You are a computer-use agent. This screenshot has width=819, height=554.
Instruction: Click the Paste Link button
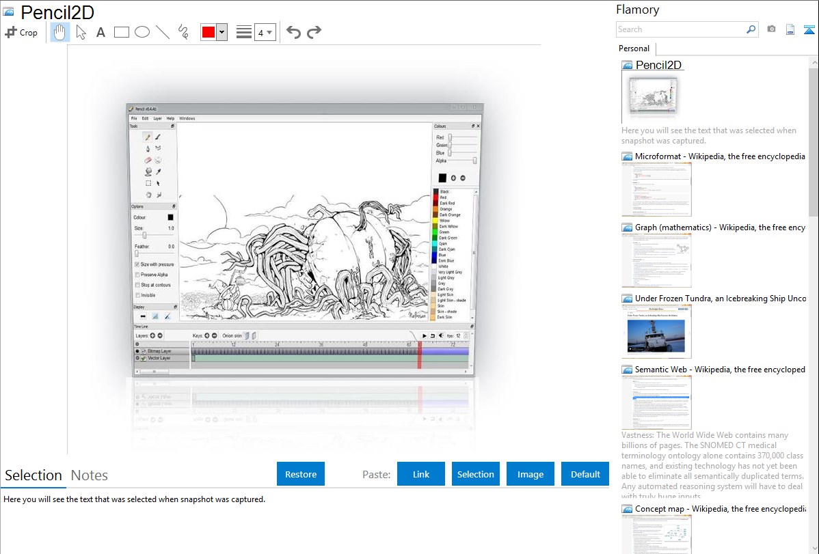[x=421, y=474]
